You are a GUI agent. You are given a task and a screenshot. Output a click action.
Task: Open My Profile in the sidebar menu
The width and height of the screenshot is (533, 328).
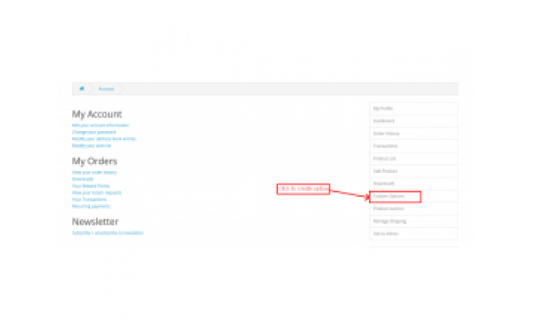[x=413, y=108]
